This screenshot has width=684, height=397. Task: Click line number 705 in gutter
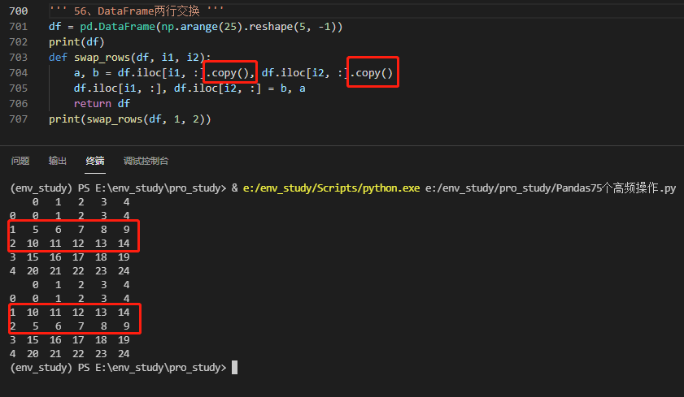pos(19,88)
